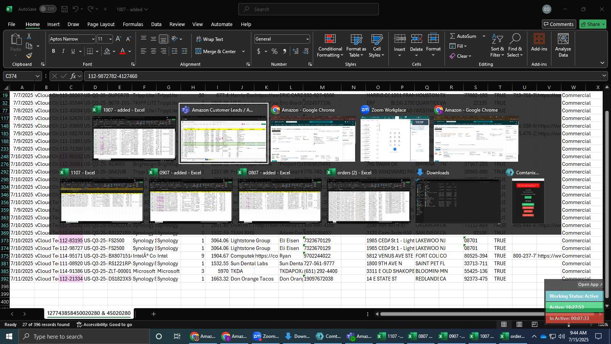Toggle Center horizontal alignment
This screenshot has height=344, width=611.
pyautogui.click(x=154, y=51)
